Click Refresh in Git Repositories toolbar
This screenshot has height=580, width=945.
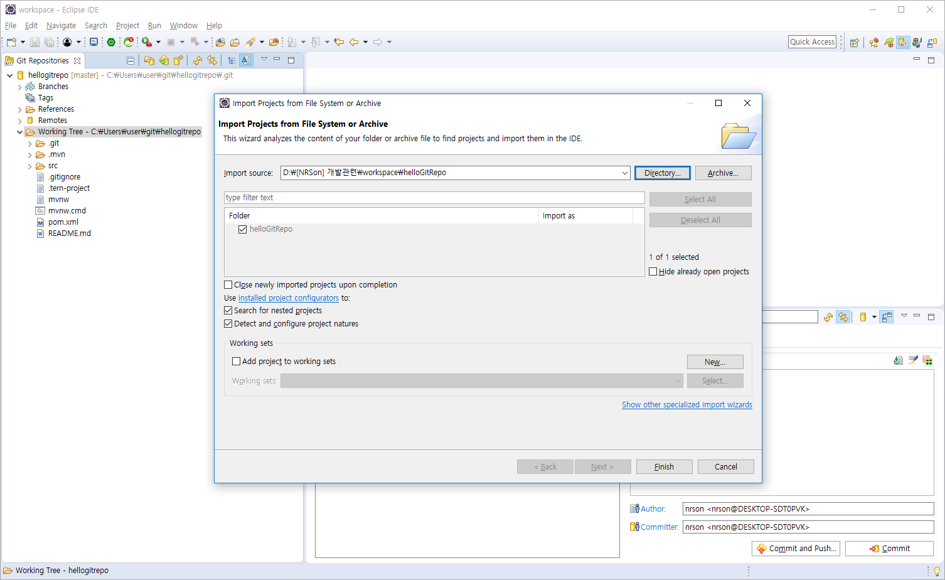point(198,61)
